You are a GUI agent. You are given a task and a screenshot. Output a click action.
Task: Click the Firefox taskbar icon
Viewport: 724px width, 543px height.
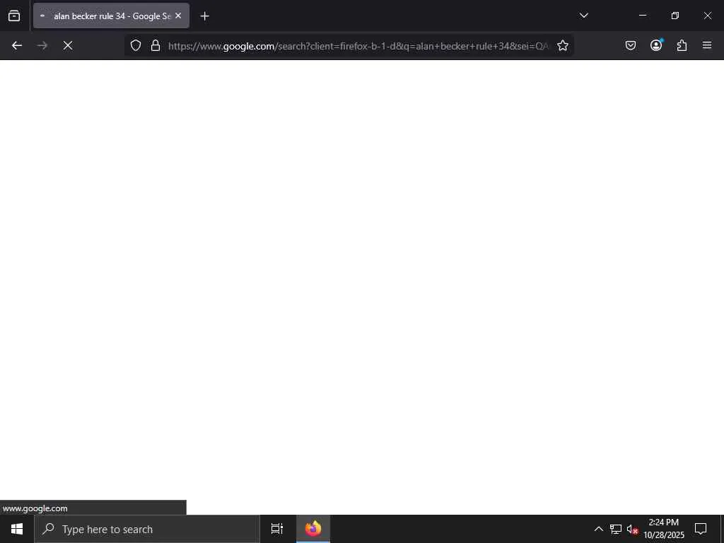click(x=313, y=529)
